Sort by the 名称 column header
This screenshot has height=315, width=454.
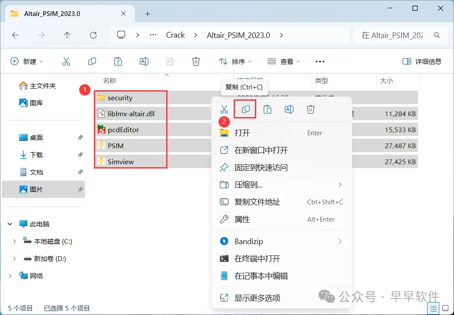click(x=109, y=81)
